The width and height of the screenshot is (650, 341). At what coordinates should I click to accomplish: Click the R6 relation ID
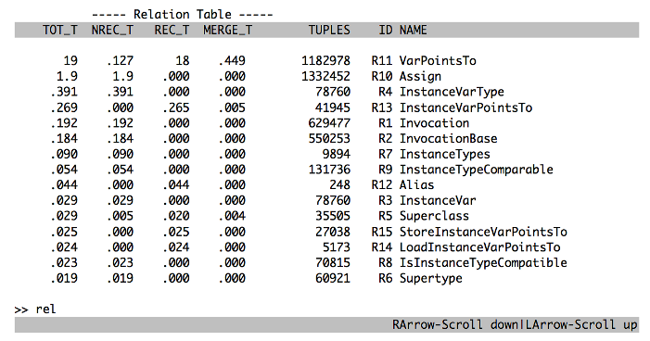(x=385, y=278)
